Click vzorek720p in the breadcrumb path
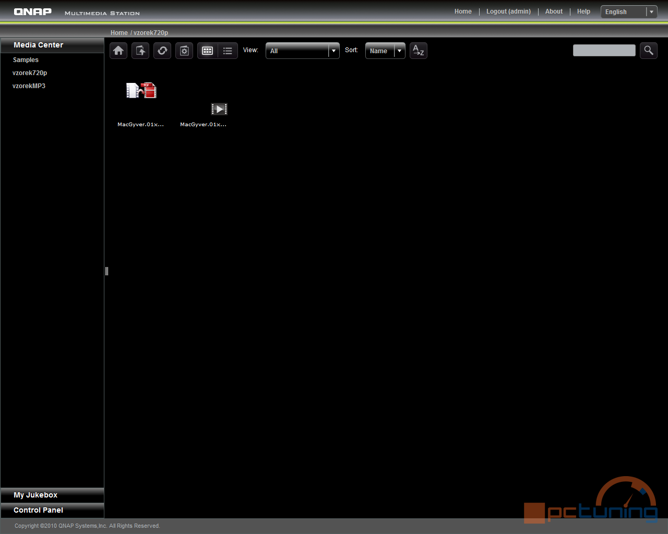Viewport: 668px width, 534px height. (151, 33)
